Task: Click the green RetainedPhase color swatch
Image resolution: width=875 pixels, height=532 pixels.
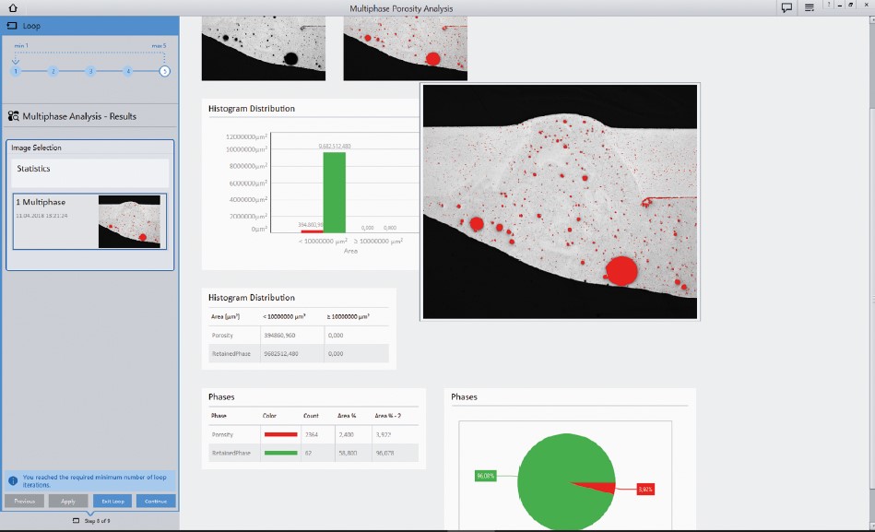Action: [x=280, y=453]
